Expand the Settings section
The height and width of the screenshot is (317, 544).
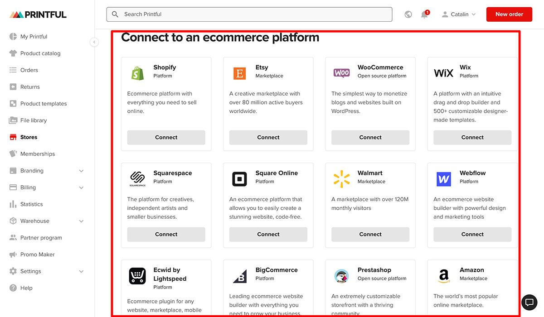point(31,271)
